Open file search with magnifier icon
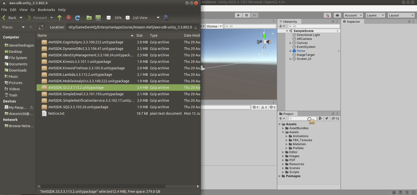 click(x=166, y=18)
